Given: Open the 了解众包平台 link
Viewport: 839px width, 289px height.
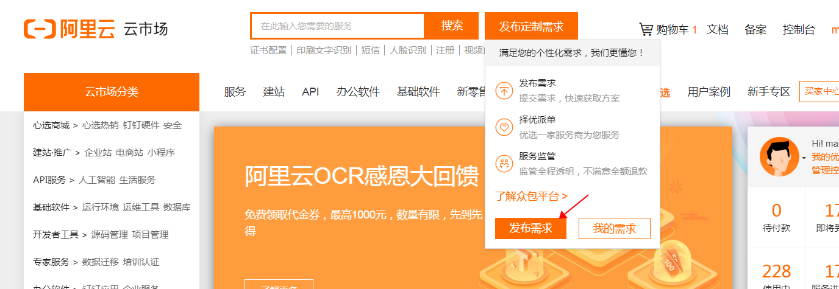Looking at the screenshot, I should point(531,196).
